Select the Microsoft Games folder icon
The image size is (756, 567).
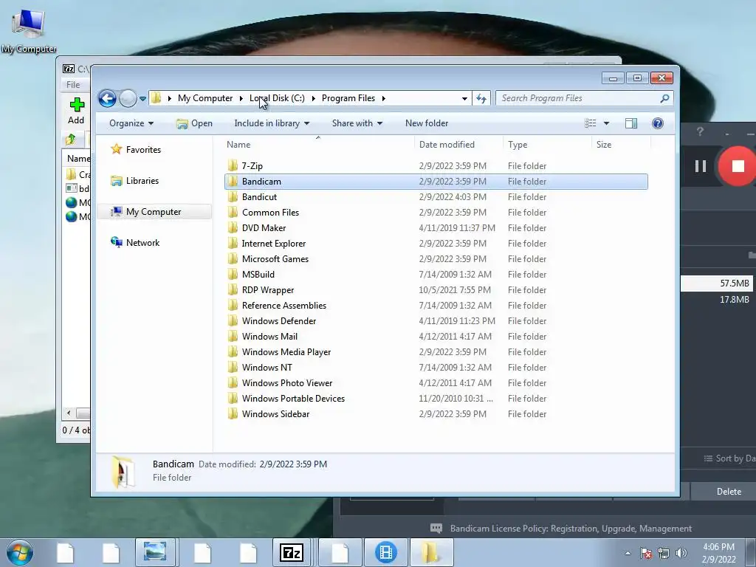coord(233,259)
